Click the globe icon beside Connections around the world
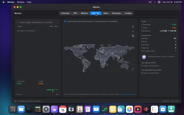 pyautogui.click(x=65, y=21)
